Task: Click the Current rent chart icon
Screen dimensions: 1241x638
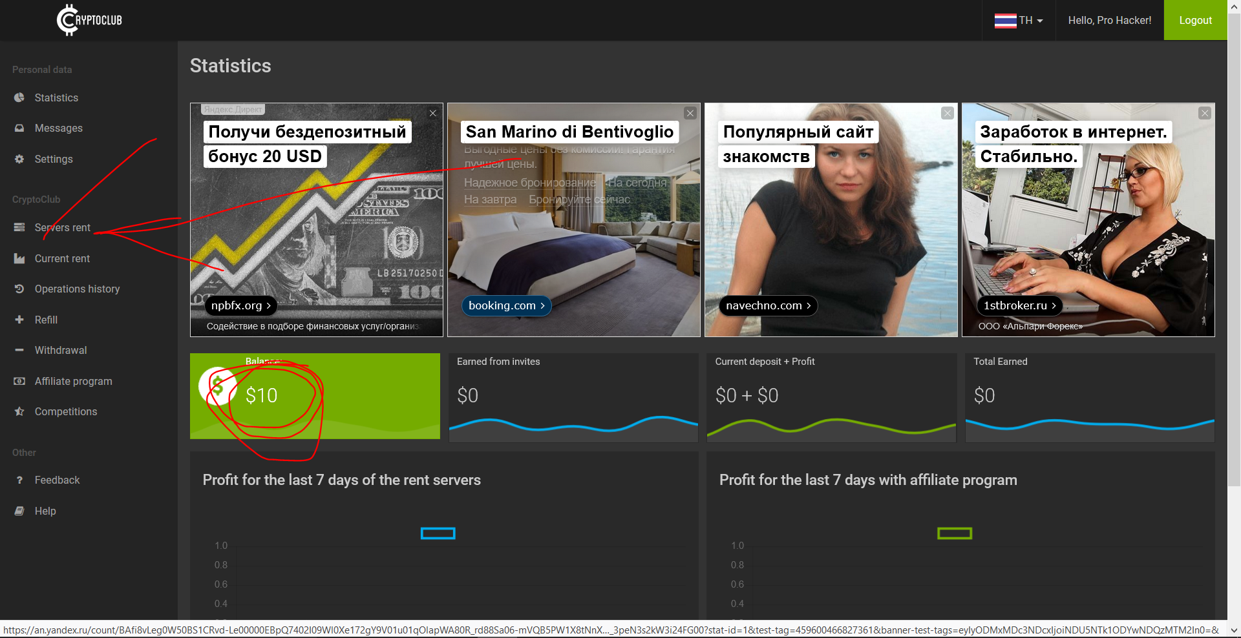Action: coord(19,259)
